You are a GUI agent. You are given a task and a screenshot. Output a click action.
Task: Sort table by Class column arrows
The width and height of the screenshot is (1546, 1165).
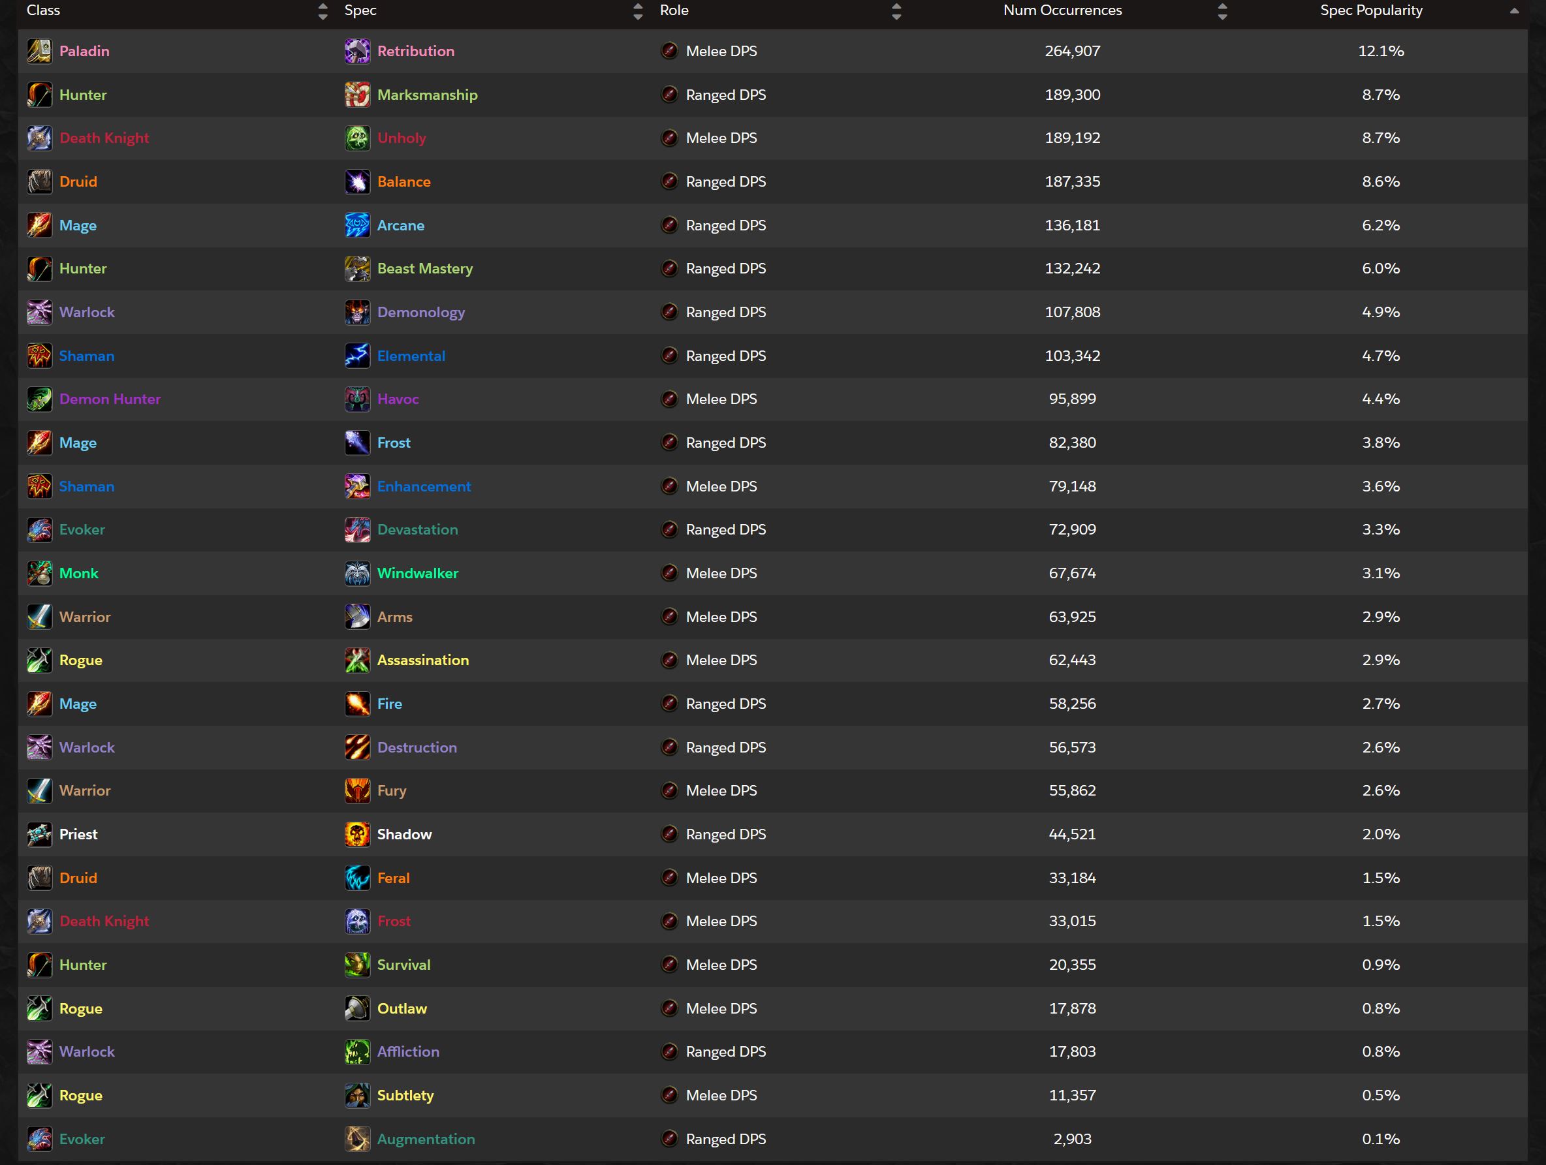coord(323,10)
